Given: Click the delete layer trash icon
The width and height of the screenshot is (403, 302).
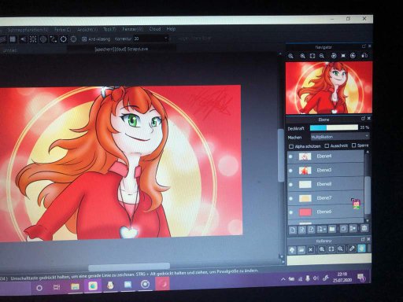Looking at the screenshot, I should (364, 228).
